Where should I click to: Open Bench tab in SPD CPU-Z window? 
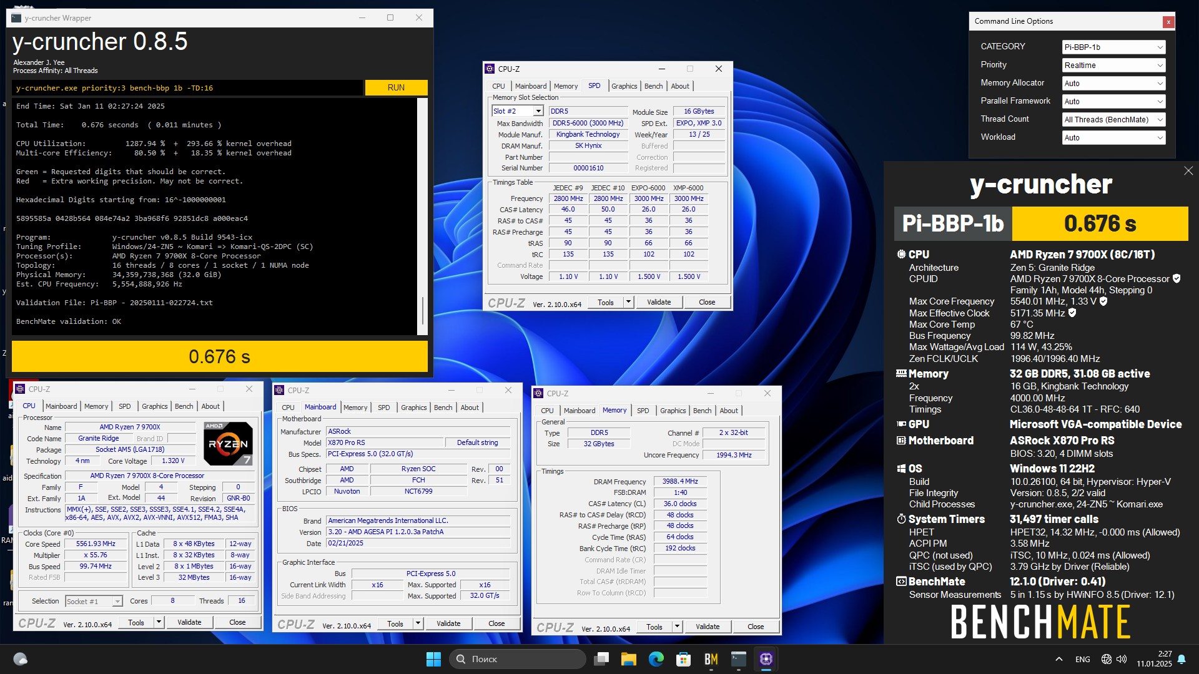(x=653, y=86)
